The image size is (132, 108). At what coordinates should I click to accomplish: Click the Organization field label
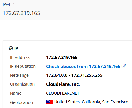tap(22, 84)
